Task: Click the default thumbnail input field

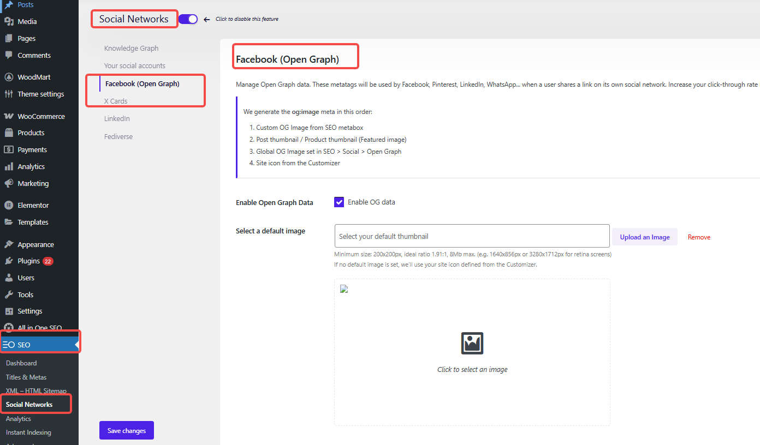Action: tap(472, 236)
